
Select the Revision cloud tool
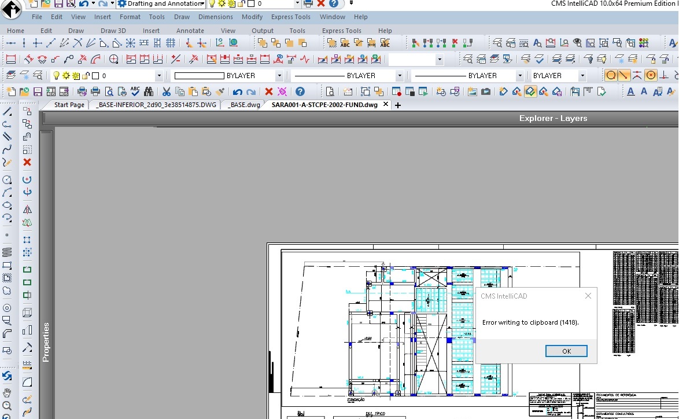8,291
